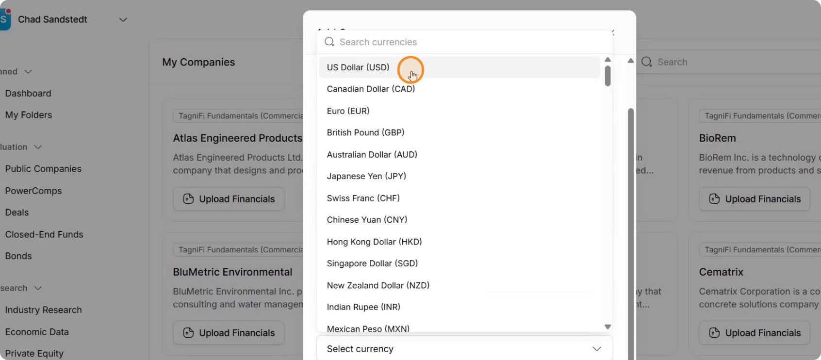Choose Canadian Dollar (CAD) from list
This screenshot has width=821, height=360.
(460, 89)
